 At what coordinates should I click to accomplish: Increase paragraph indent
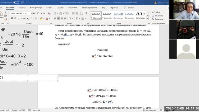[x=77, y=13]
